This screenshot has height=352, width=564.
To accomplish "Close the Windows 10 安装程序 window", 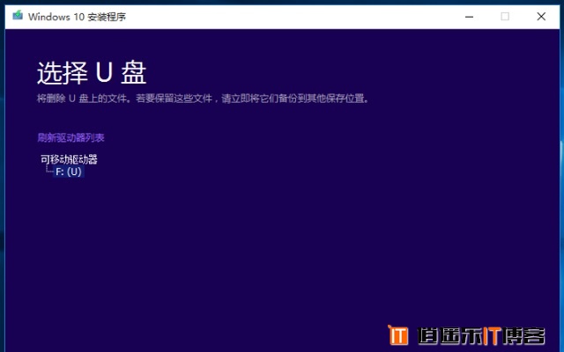I will 541,17.
